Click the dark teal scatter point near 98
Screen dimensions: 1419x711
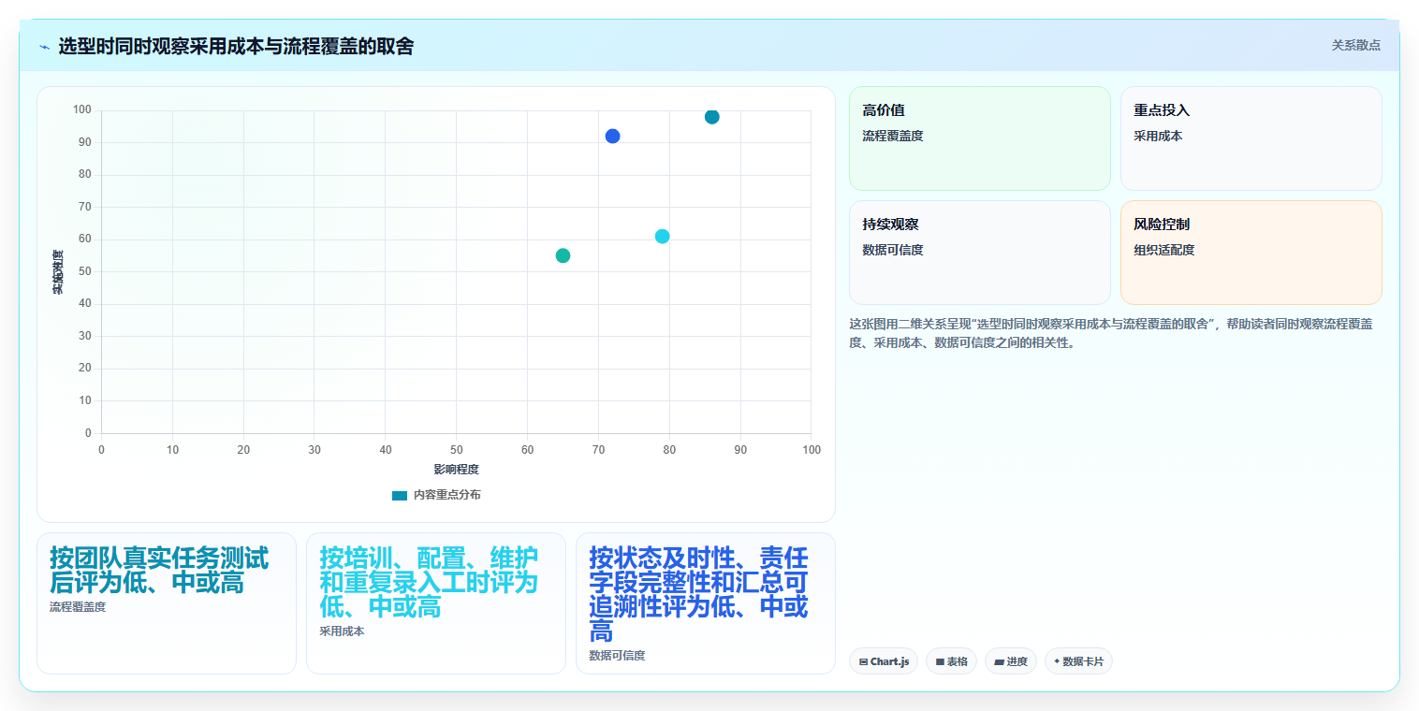pyautogui.click(x=711, y=117)
